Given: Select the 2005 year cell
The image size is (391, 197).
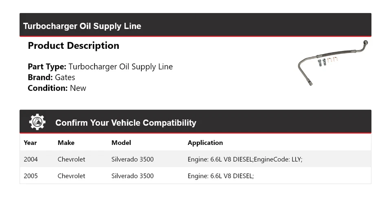Looking at the screenshot, I should pos(31,176).
